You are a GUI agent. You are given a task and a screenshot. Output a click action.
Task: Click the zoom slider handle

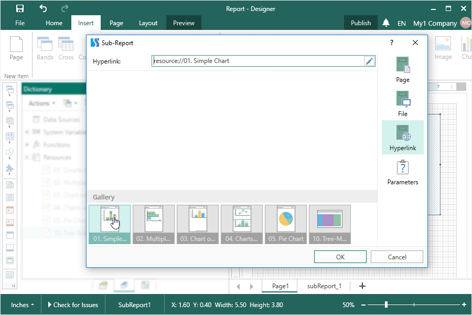[386, 304]
